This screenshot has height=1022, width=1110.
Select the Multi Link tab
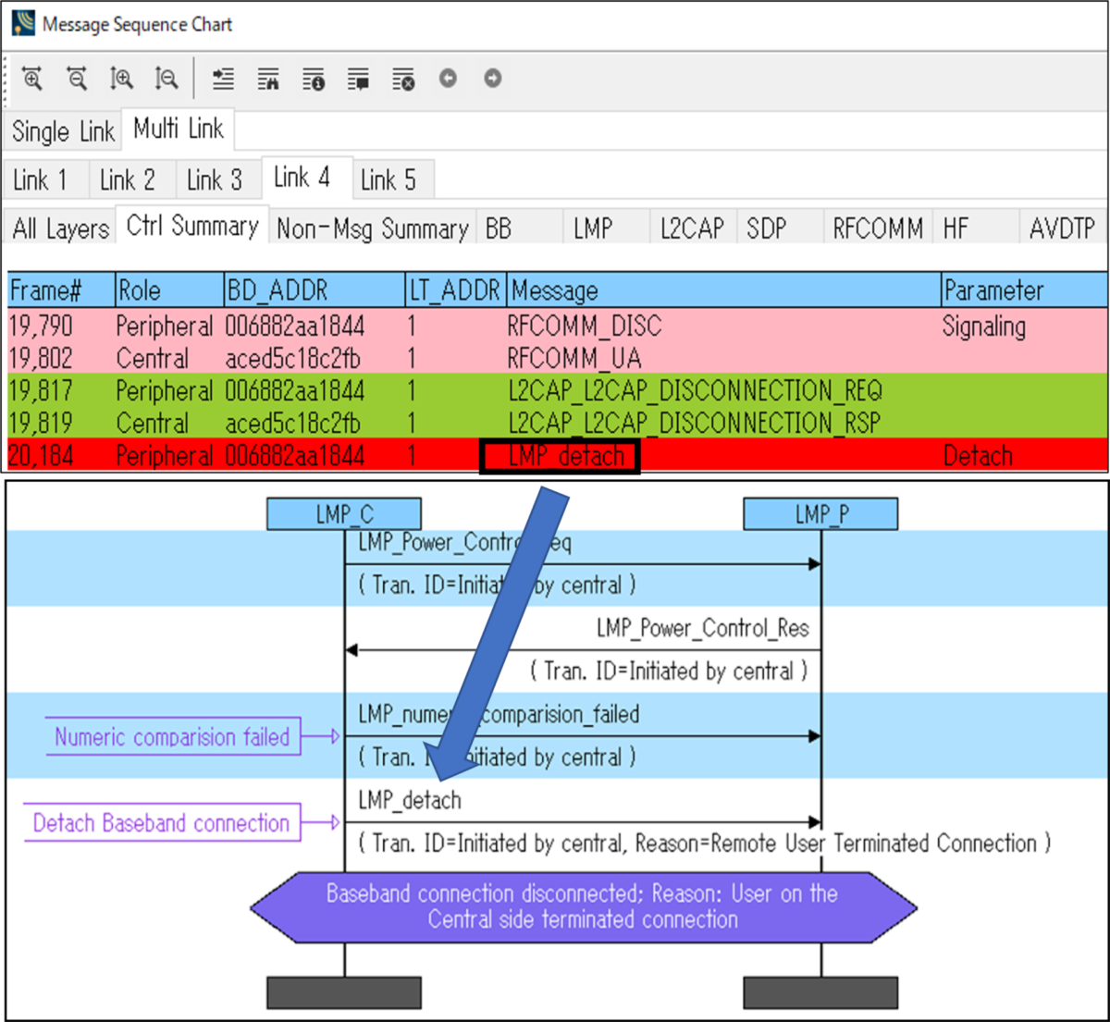click(178, 129)
